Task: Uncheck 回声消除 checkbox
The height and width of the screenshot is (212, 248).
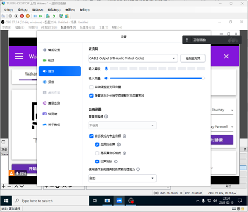Action: [x=97, y=161]
